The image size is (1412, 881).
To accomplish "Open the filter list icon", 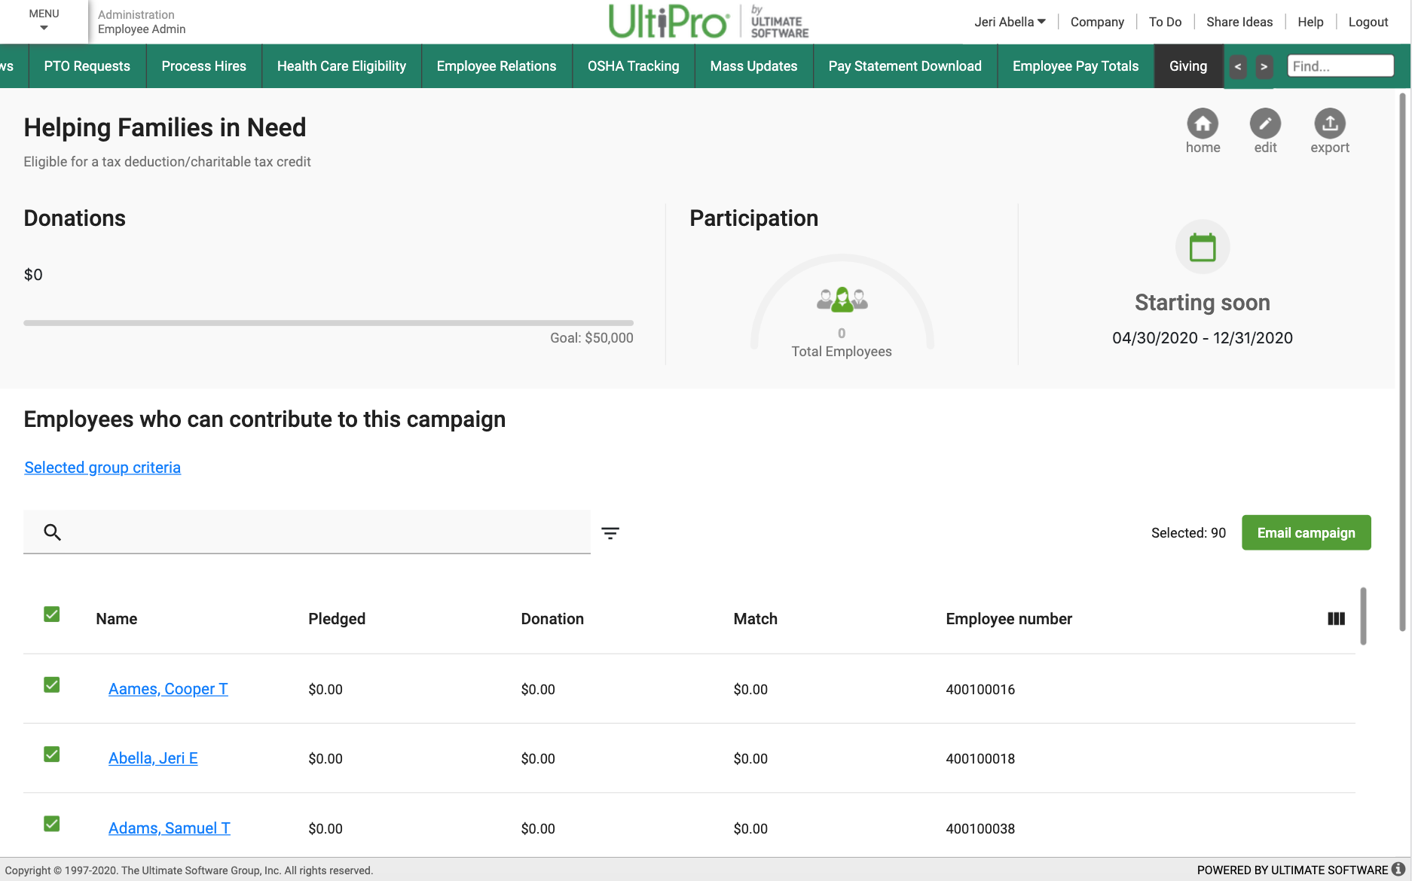I will tap(610, 533).
